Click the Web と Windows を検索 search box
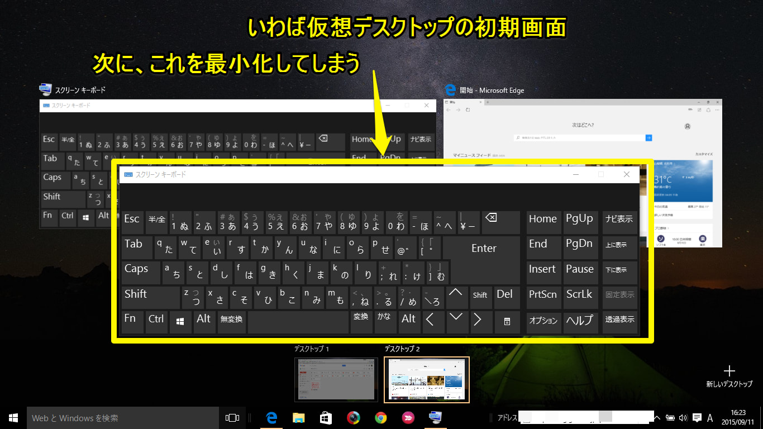 [123, 418]
